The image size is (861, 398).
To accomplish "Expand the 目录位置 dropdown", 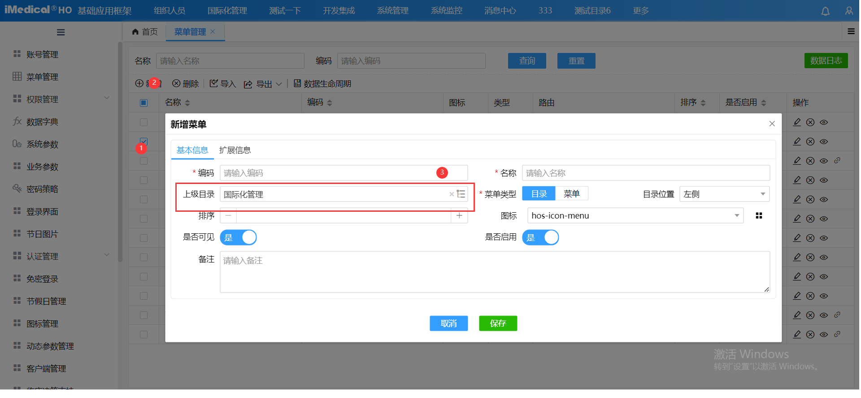I will coord(762,194).
